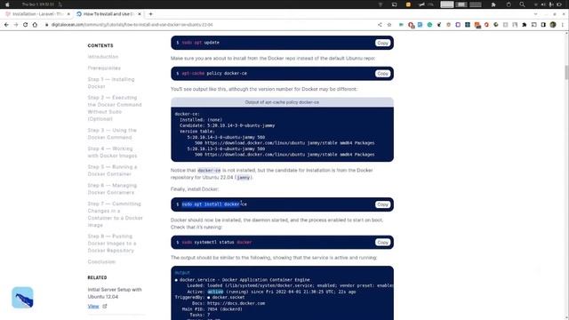This screenshot has height=320, width=569.
Task: Open a new browser tab
Action: point(150,14)
